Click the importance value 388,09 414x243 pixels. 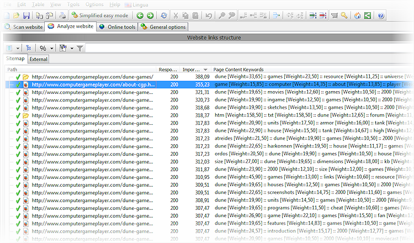click(202, 77)
